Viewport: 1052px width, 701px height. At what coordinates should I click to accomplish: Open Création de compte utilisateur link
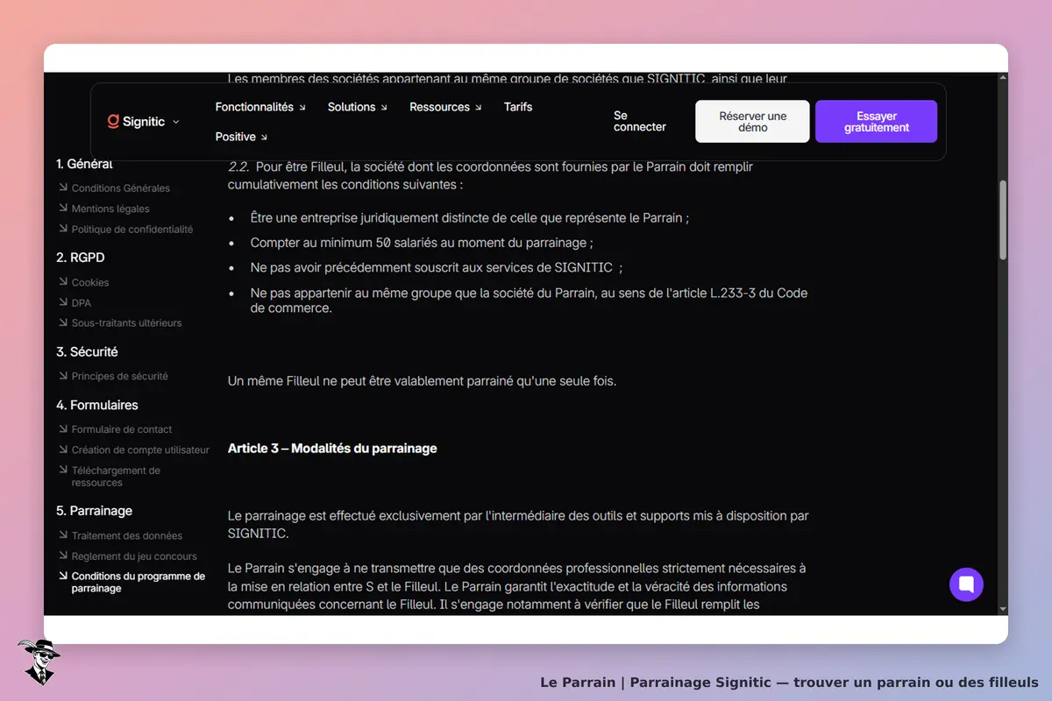pyautogui.click(x=140, y=450)
